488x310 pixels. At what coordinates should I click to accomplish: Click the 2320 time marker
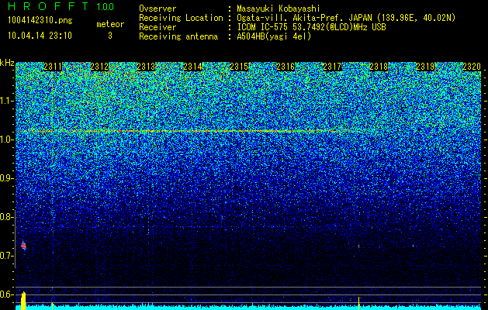tap(472, 67)
